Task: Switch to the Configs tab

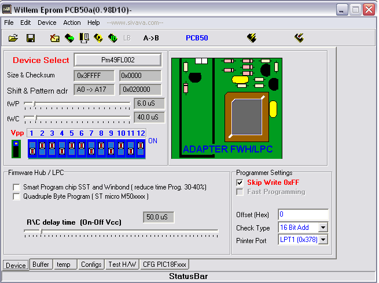Action: coord(91,265)
